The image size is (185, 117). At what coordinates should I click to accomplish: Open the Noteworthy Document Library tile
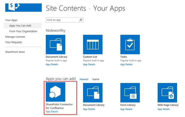55,44
